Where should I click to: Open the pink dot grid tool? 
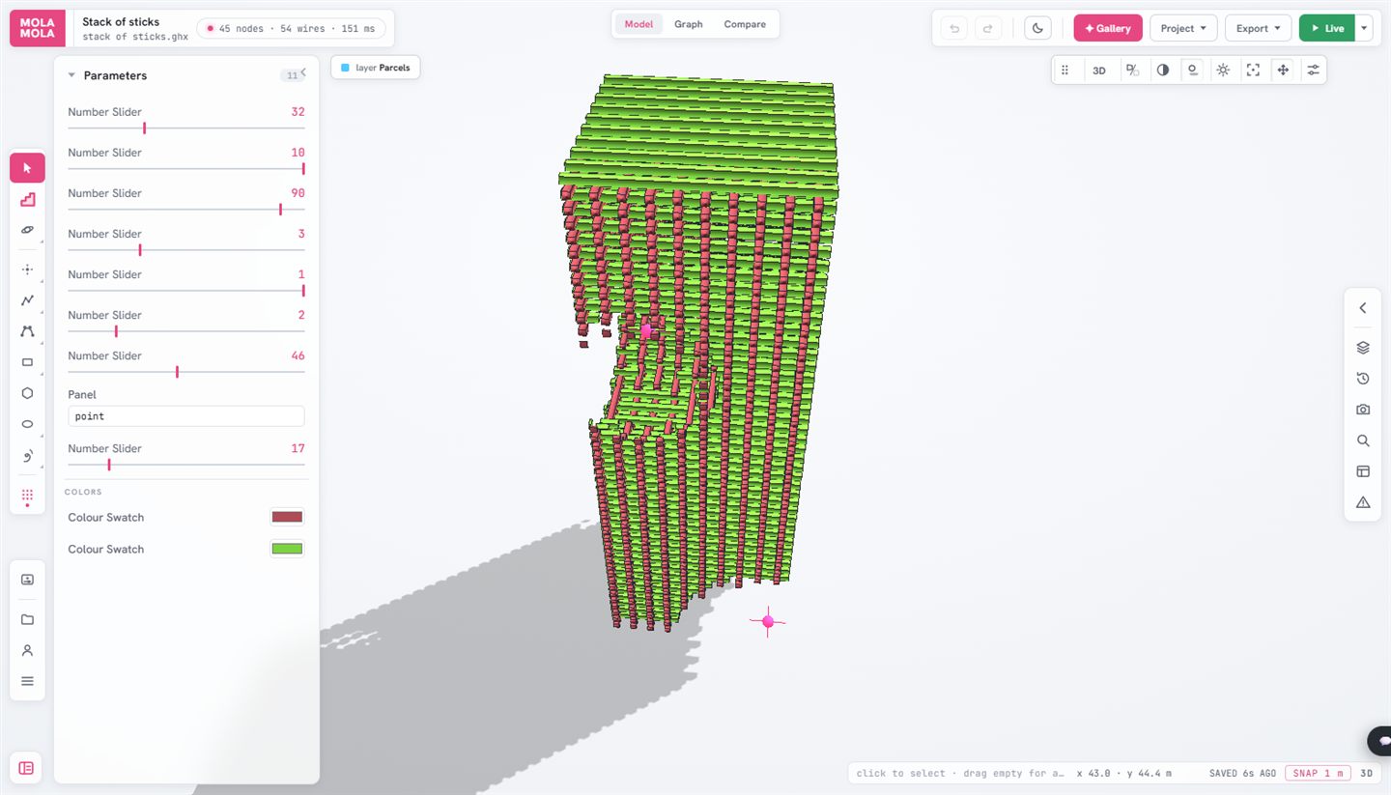pos(27,496)
